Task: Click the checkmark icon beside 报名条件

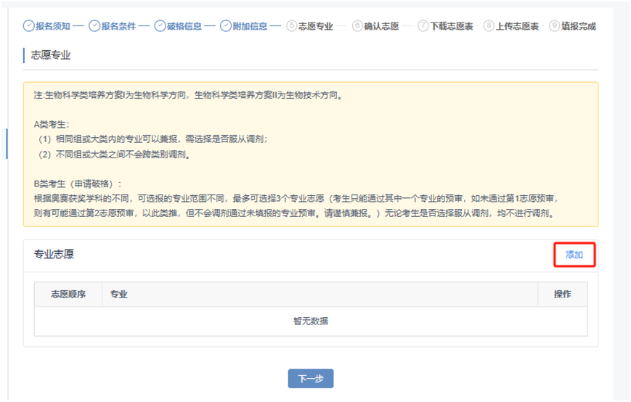Action: point(94,26)
